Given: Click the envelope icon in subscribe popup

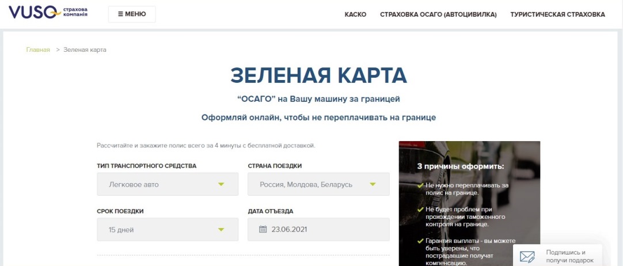Looking at the screenshot, I should [527, 256].
